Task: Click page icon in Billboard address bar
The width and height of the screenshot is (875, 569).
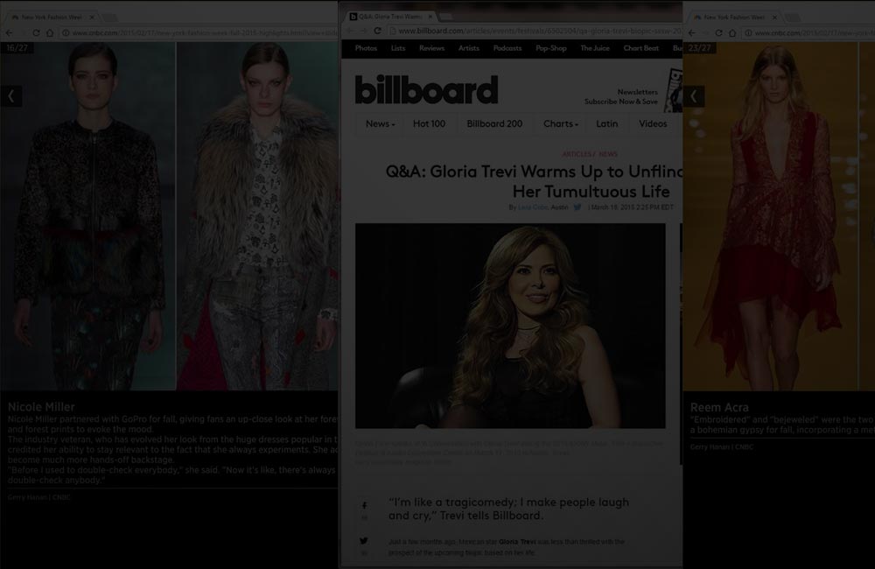Action: pos(393,31)
